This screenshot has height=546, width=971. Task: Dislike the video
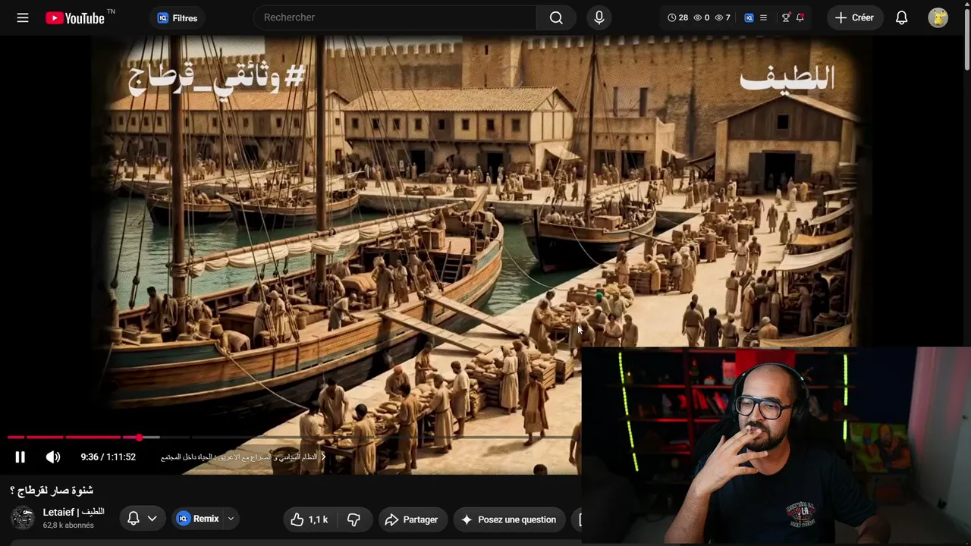(354, 519)
